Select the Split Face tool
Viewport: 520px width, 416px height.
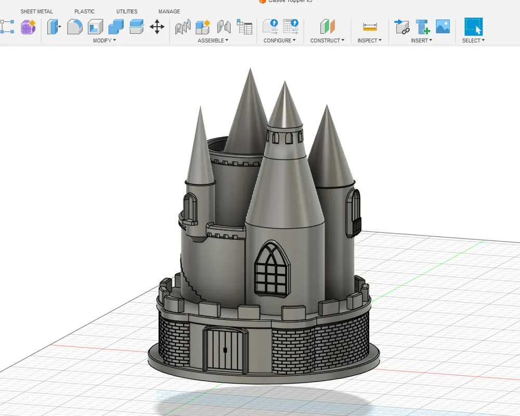137,27
